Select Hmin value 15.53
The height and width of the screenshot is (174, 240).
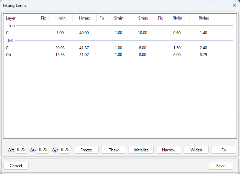coord(60,55)
